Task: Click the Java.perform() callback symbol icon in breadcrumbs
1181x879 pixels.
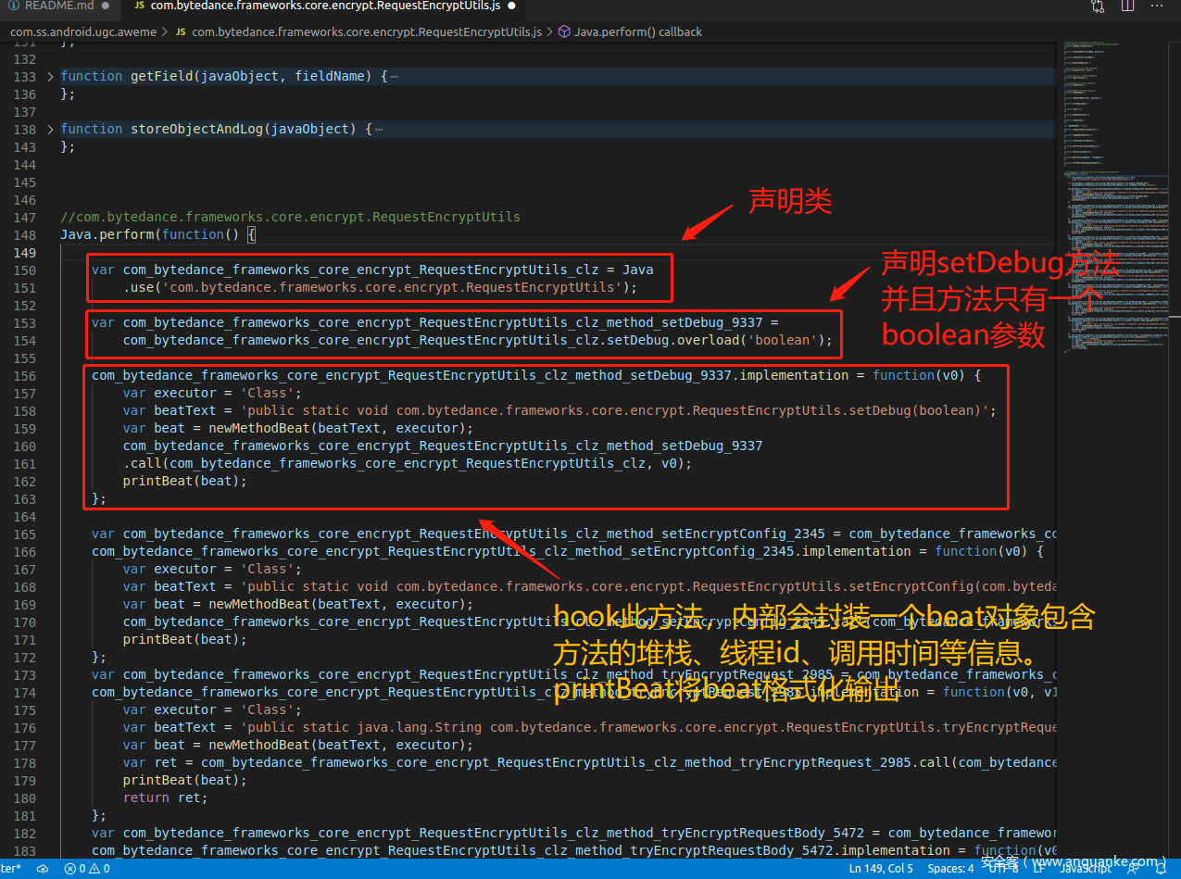Action: point(563,31)
